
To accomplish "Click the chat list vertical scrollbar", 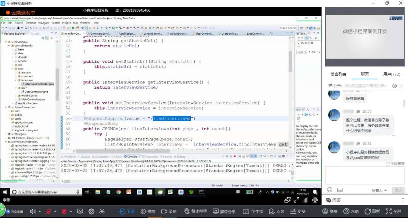I will click(x=404, y=103).
